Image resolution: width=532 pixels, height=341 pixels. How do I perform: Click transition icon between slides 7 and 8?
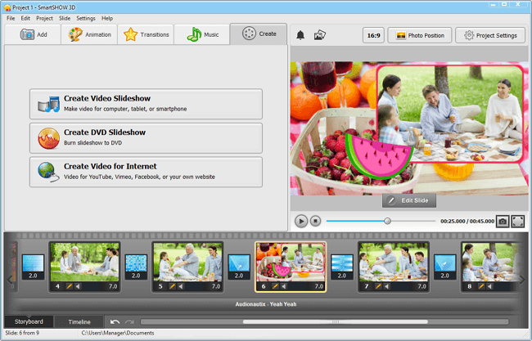point(444,267)
